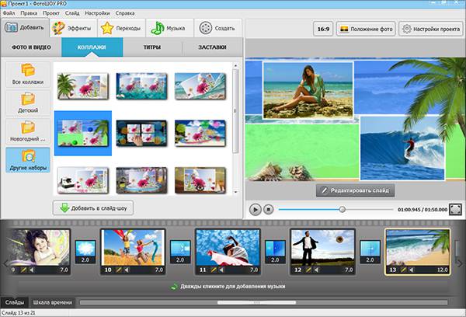Toggle sound icon on slide 12
The image size is (466, 317).
click(317, 270)
